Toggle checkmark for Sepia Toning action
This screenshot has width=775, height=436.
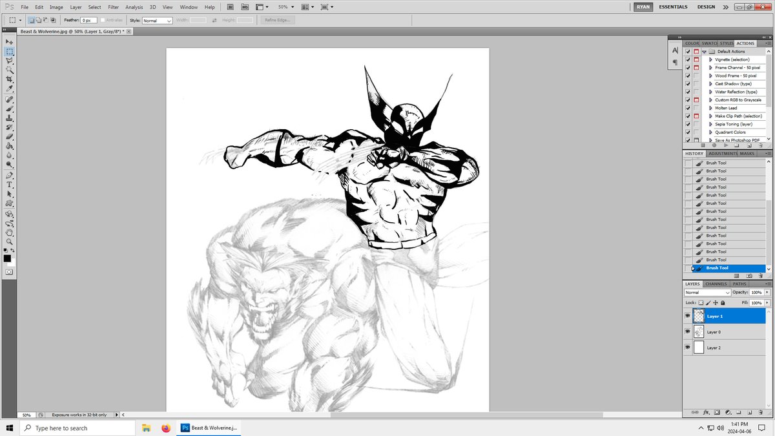tap(688, 124)
